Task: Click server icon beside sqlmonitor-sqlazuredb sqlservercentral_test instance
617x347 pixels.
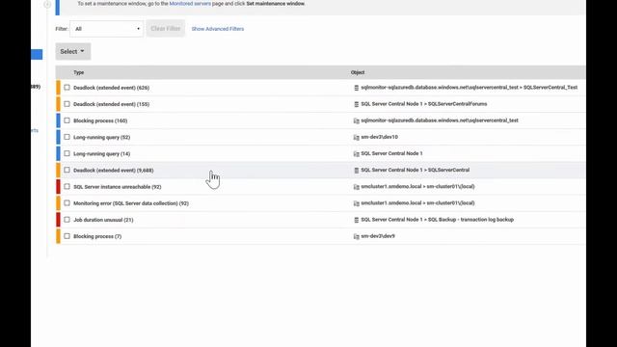Action: 357,120
